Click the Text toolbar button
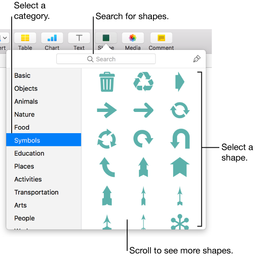The image size is (256, 258). (x=79, y=38)
